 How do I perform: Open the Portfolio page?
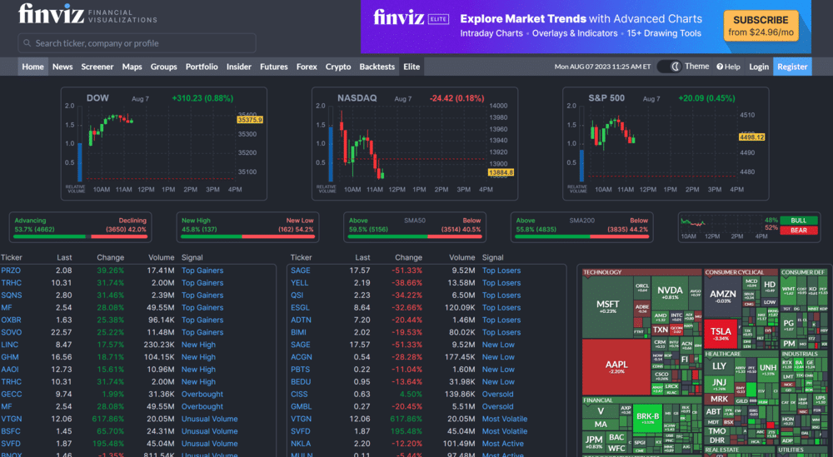point(202,67)
